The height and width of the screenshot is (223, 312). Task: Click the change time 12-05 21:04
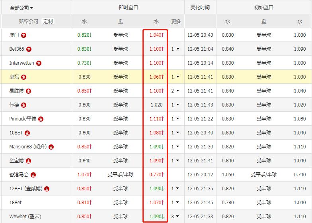(200, 49)
